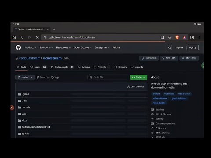Image resolution: width=211 pixels, height=158 pixels.
Task: Open the GitHub Octocat home logo
Action: click(x=18, y=47)
